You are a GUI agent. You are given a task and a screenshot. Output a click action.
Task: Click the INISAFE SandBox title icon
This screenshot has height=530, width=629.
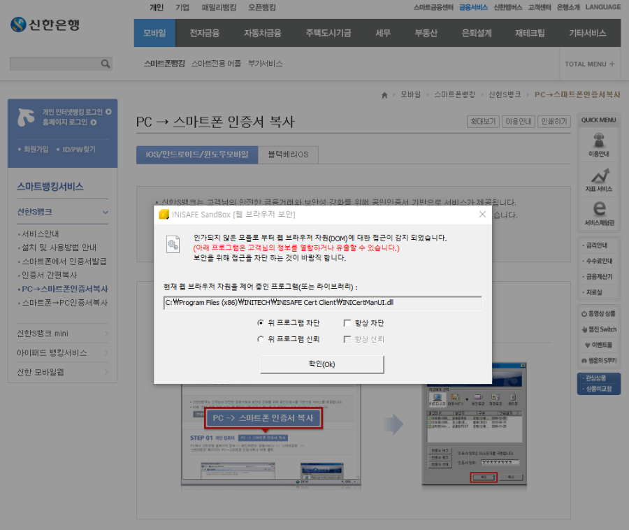coord(164,214)
